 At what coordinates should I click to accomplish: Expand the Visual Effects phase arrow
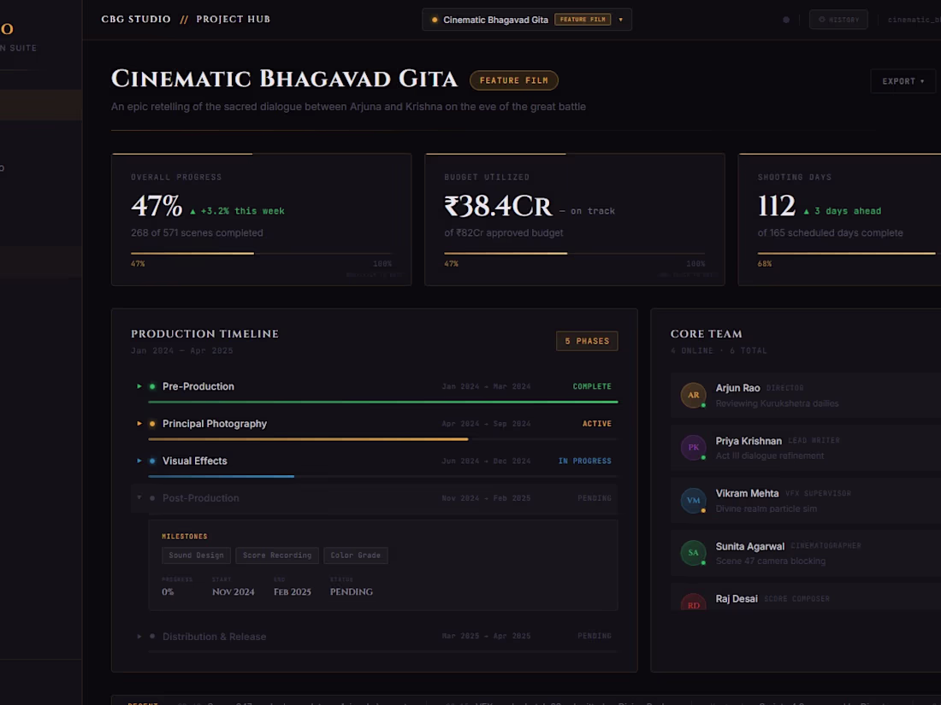click(x=139, y=461)
